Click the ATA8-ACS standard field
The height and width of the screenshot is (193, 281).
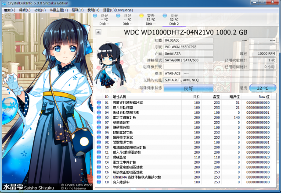[220, 74]
